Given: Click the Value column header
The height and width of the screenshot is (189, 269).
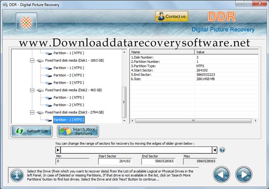Looking at the screenshot, I should pyautogui.click(x=226, y=52).
